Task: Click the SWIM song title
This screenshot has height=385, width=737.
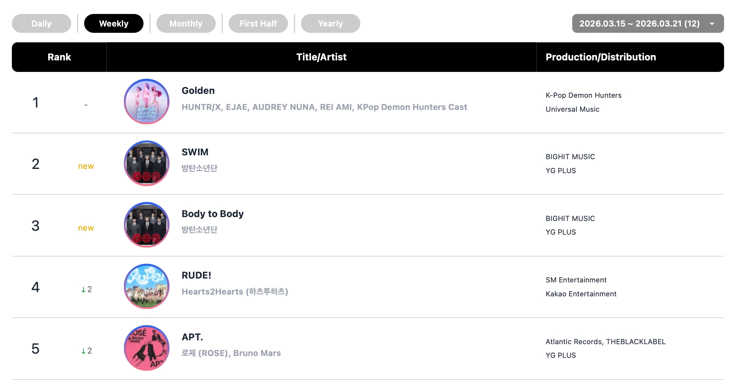Action: tap(195, 152)
